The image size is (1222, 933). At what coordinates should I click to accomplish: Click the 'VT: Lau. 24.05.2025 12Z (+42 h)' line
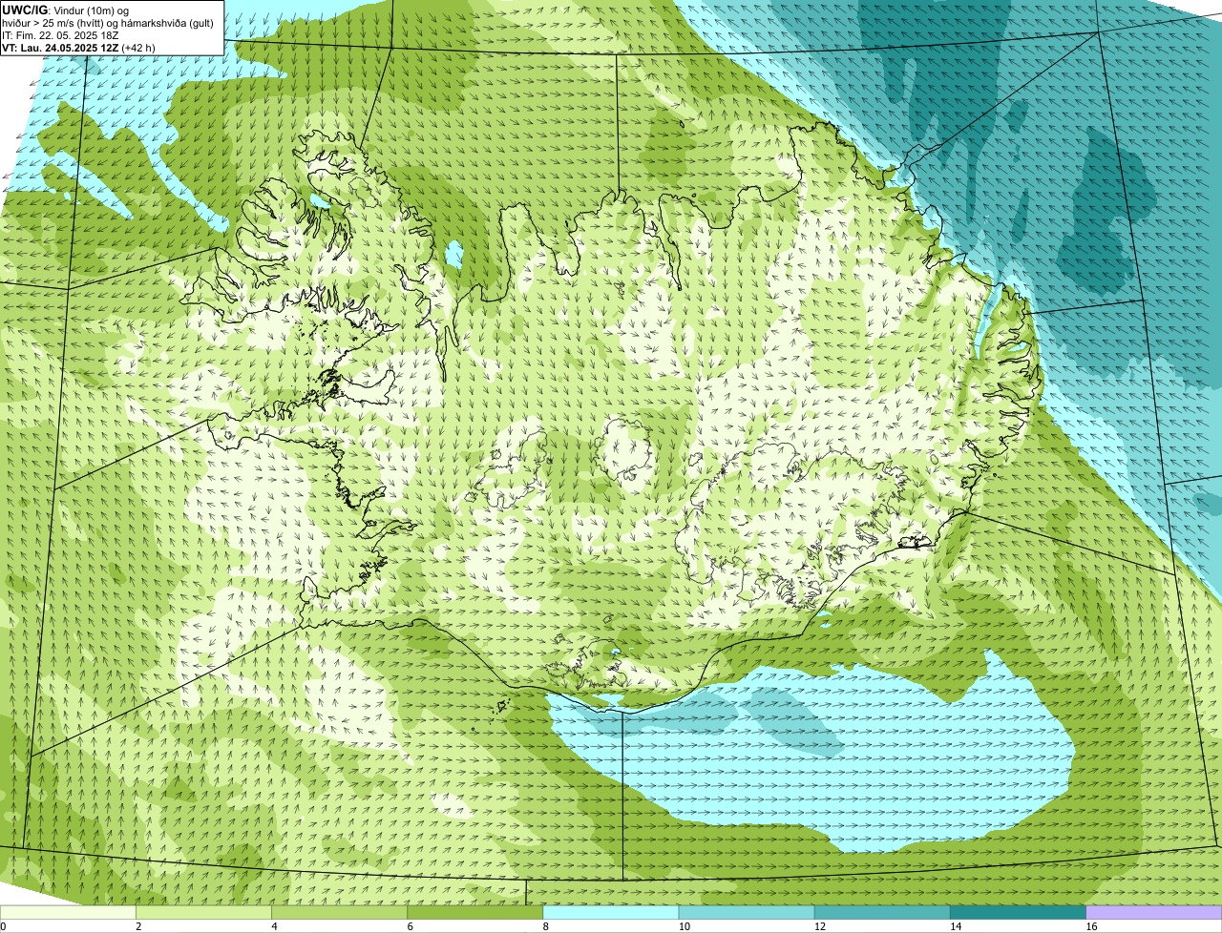pos(78,47)
